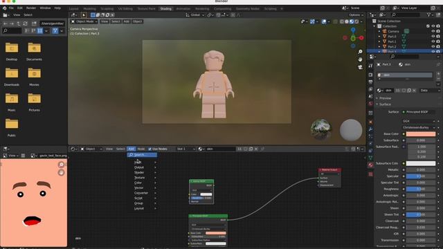Click the 3D viewport Object menu
This screenshot has height=249, width=443.
pyautogui.click(x=137, y=21)
